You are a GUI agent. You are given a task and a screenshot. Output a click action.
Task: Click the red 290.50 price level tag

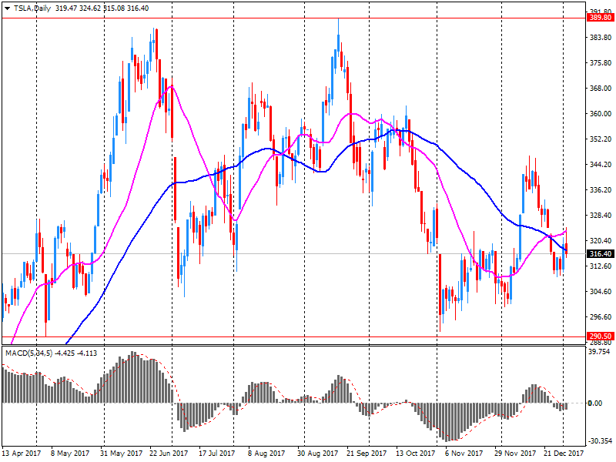(599, 336)
